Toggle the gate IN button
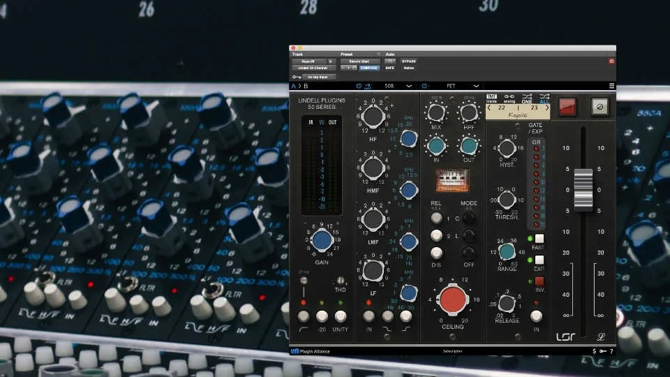Screen dimensions: 670x377 pos(536,316)
